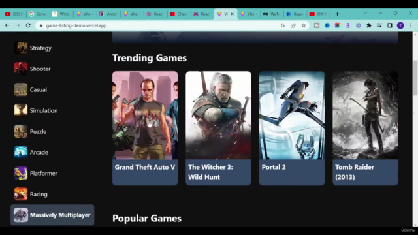Select the Puzzle genre label

point(38,132)
